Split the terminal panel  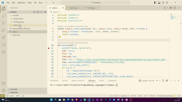click(163, 80)
